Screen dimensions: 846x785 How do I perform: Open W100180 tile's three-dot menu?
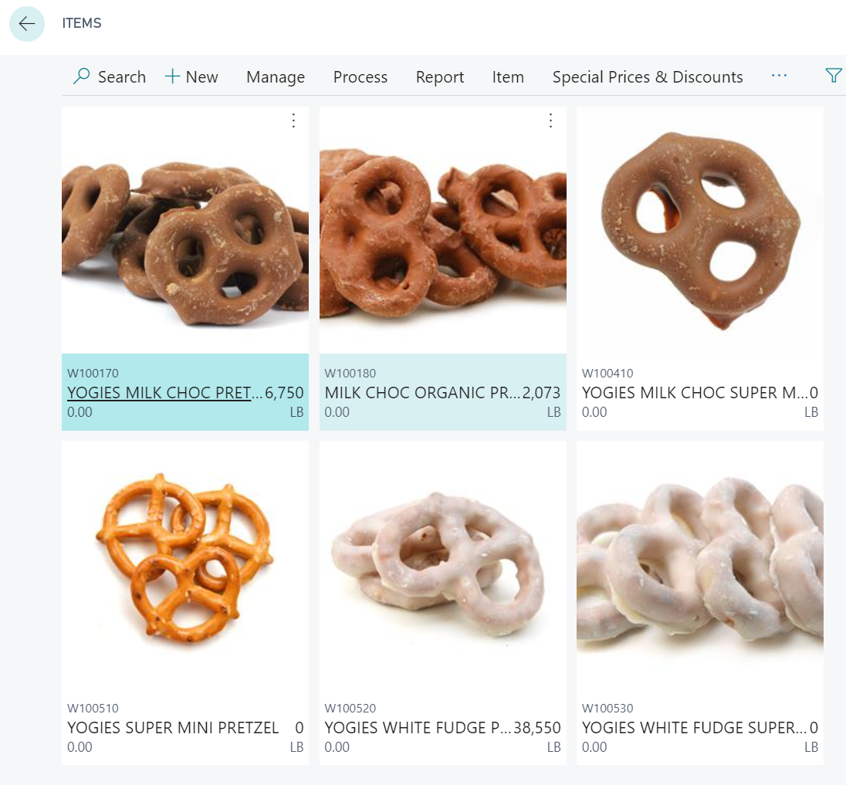click(x=551, y=120)
